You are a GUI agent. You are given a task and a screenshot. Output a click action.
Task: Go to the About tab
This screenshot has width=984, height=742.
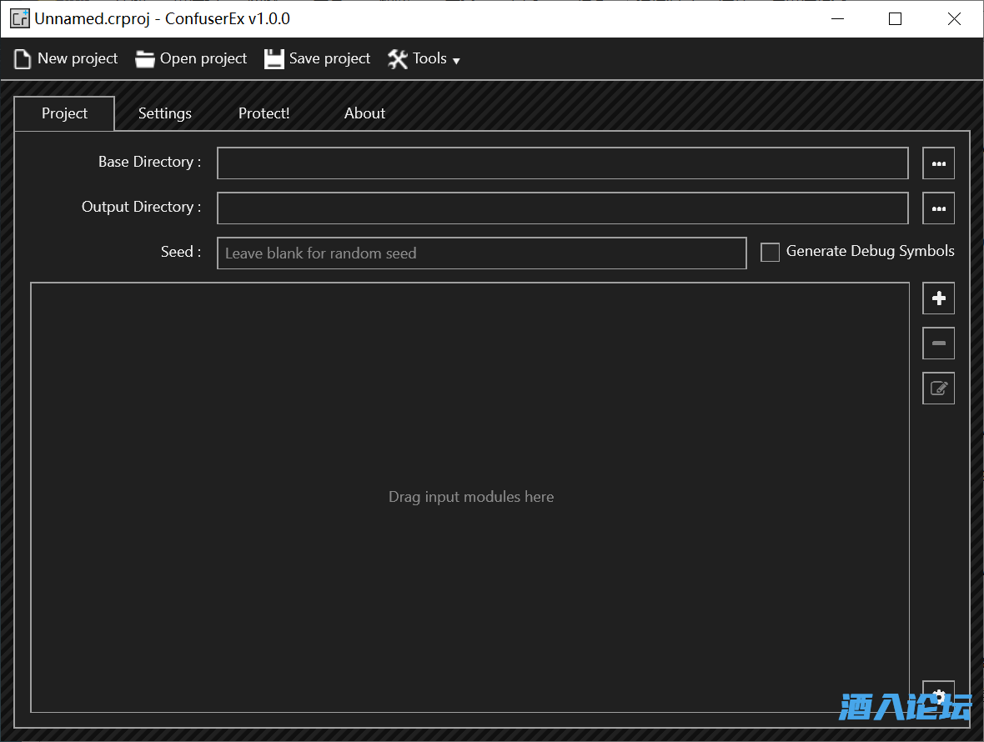click(x=364, y=113)
